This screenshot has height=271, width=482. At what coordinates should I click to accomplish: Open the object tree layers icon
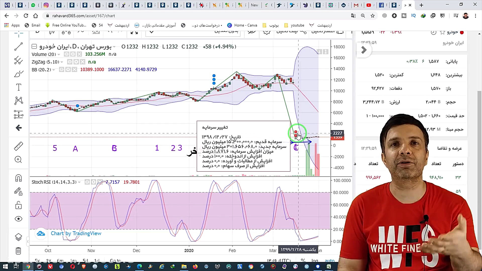18,237
